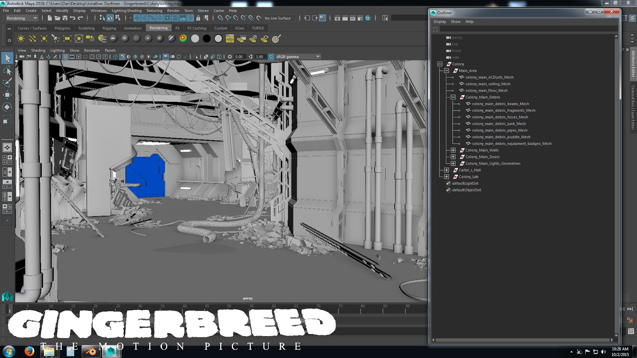Undo with the status line arrow
This screenshot has width=637, height=358.
pyautogui.click(x=72, y=18)
